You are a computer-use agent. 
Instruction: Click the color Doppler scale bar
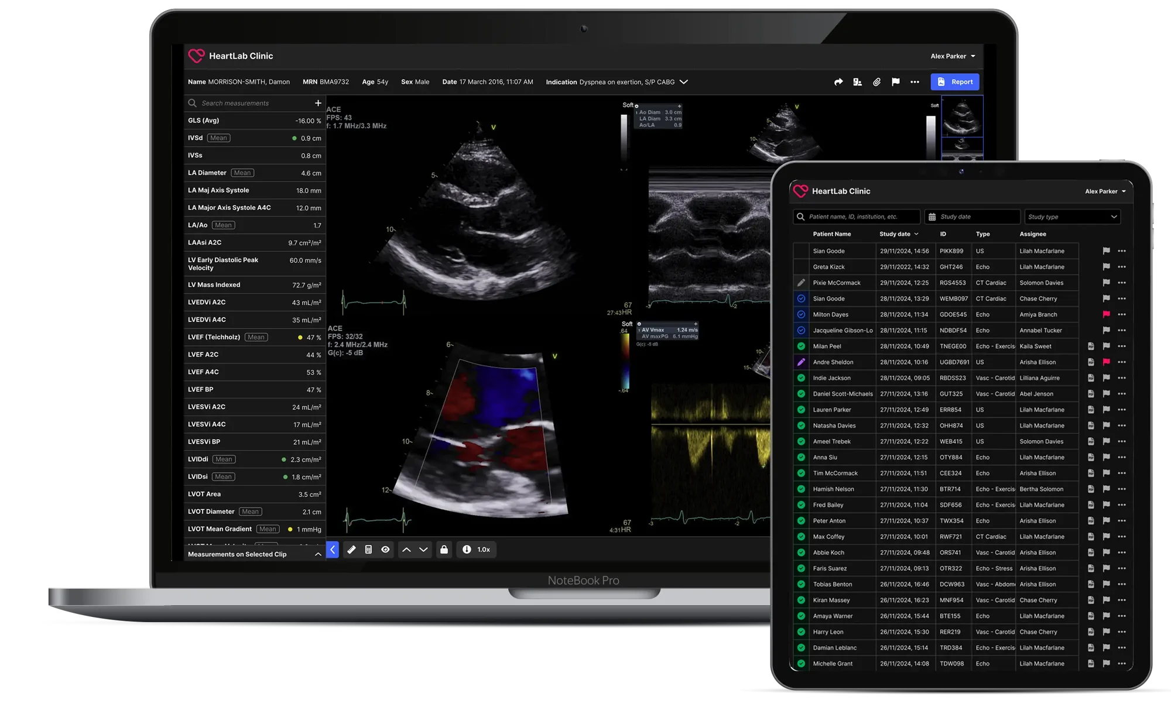[625, 360]
